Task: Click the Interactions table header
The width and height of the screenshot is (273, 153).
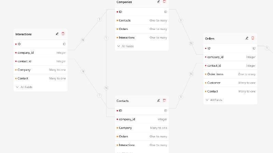Action: (x=41, y=34)
